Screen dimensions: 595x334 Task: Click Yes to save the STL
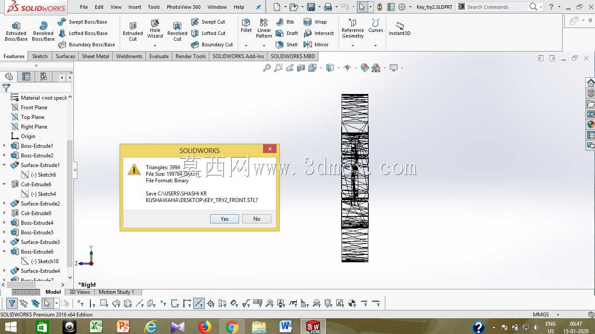coord(225,219)
